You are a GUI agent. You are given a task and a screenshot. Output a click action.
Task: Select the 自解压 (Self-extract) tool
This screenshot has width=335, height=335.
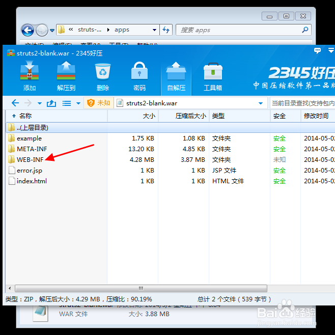point(176,76)
